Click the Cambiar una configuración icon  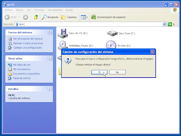10,48
